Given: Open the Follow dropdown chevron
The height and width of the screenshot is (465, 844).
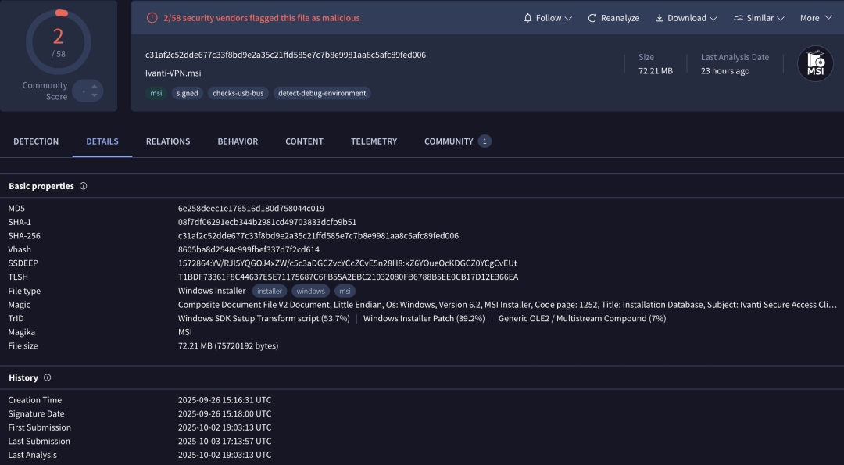Looking at the screenshot, I should 568,18.
